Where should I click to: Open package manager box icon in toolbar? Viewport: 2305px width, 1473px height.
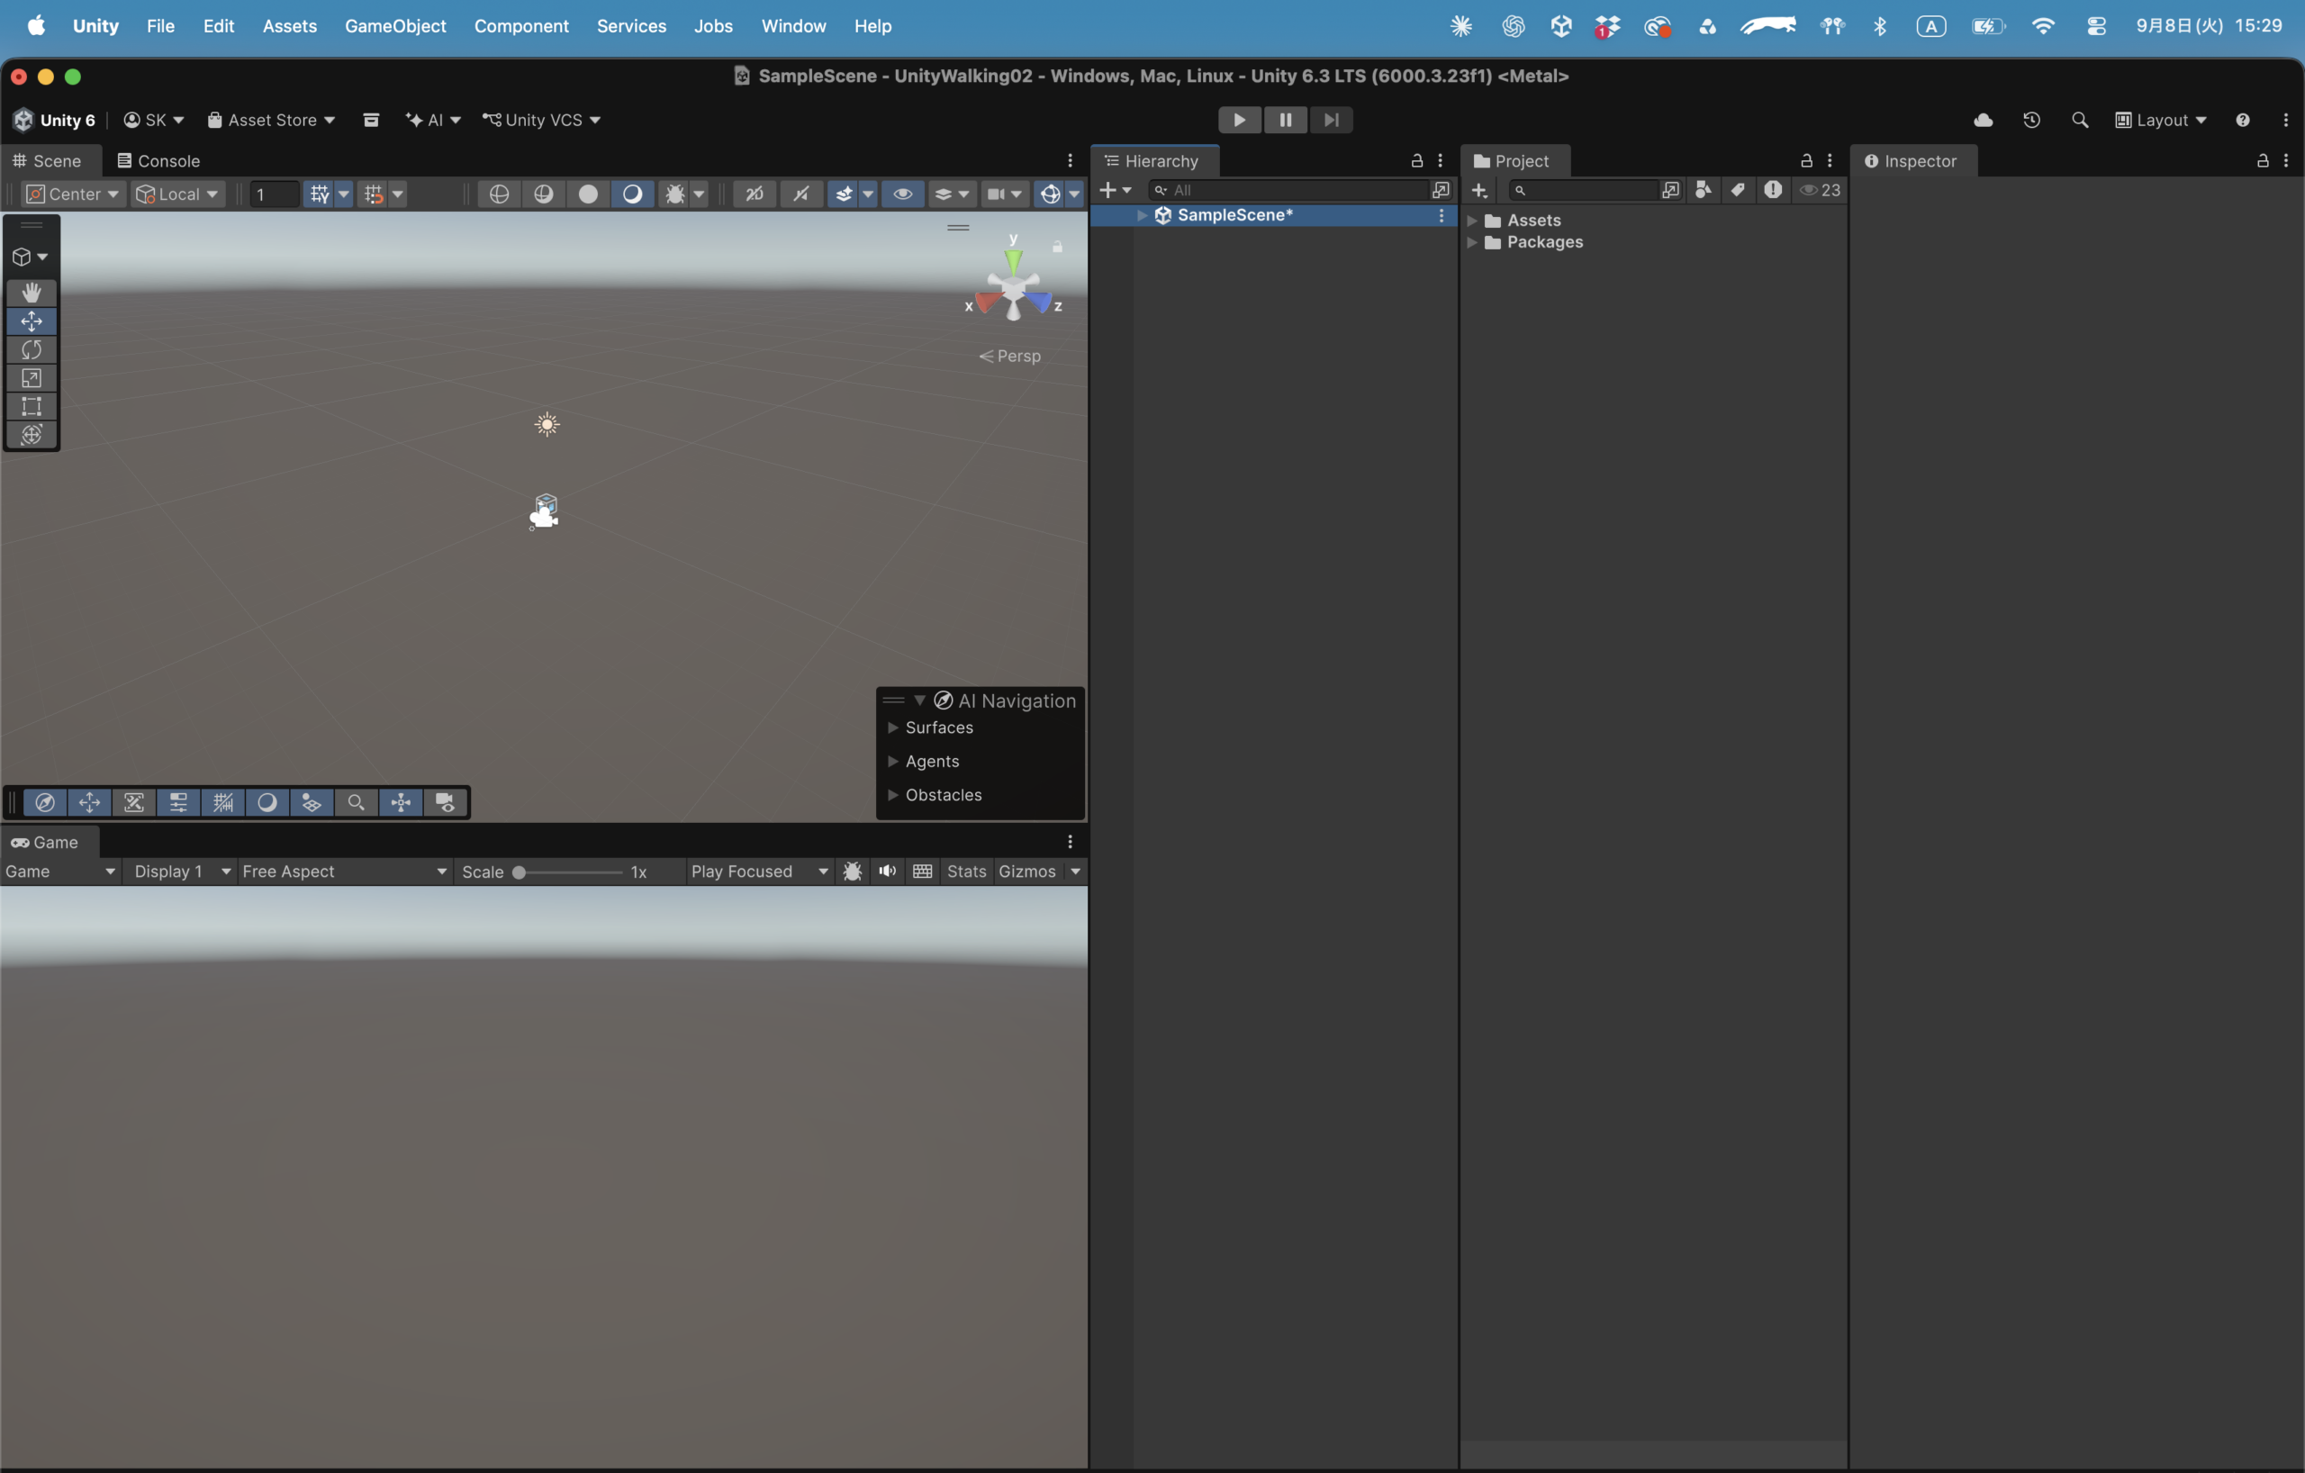point(371,120)
